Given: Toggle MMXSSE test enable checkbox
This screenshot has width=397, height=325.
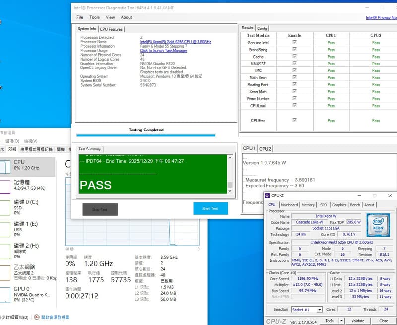Looking at the screenshot, I should [x=294, y=64].
